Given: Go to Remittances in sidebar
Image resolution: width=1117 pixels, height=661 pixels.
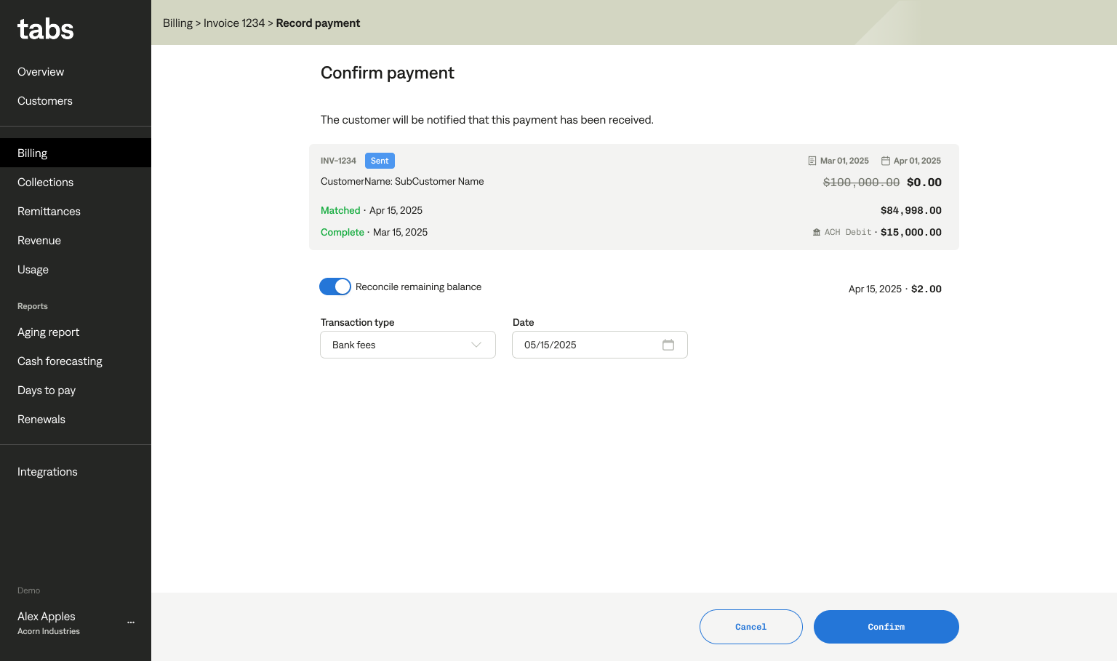Looking at the screenshot, I should coord(49,212).
